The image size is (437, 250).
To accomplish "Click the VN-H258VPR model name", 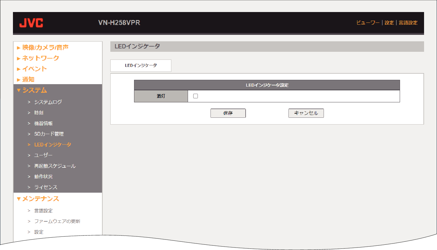I will tap(119, 23).
